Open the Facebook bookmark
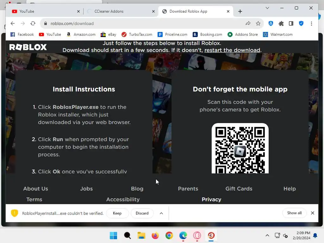Screen dimensions: 324x243 22,34
